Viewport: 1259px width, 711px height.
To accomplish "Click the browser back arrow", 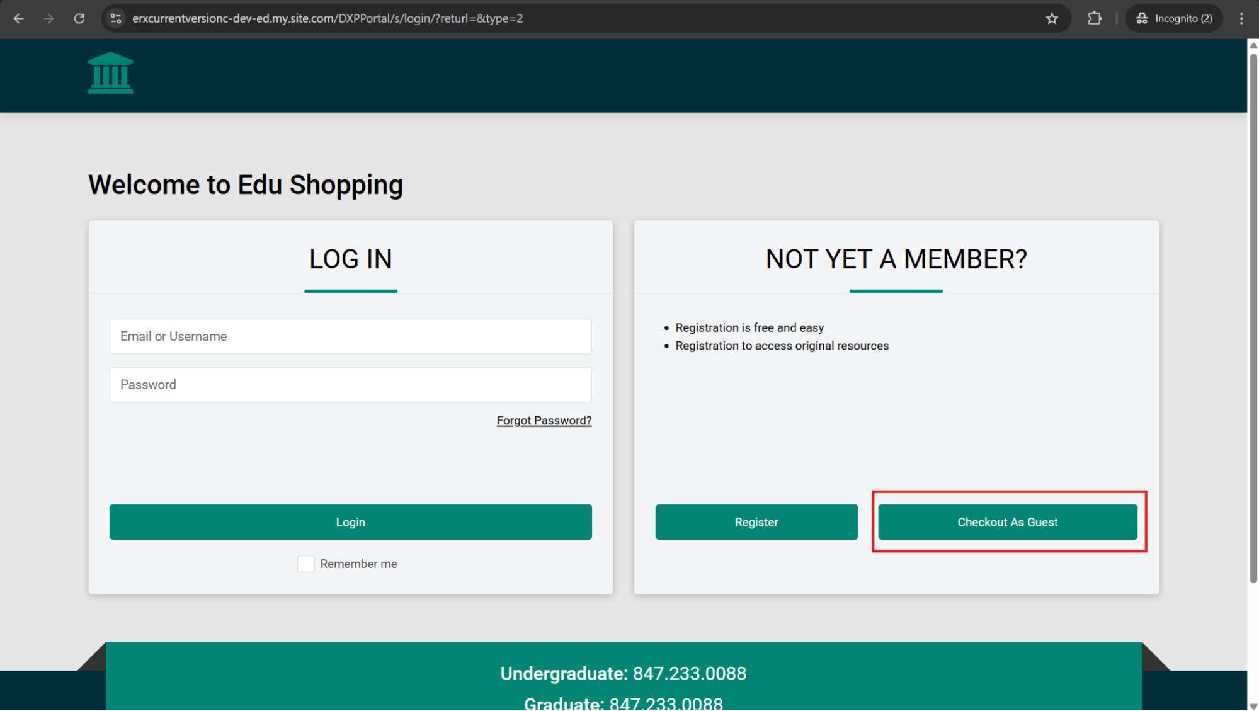I will [19, 18].
